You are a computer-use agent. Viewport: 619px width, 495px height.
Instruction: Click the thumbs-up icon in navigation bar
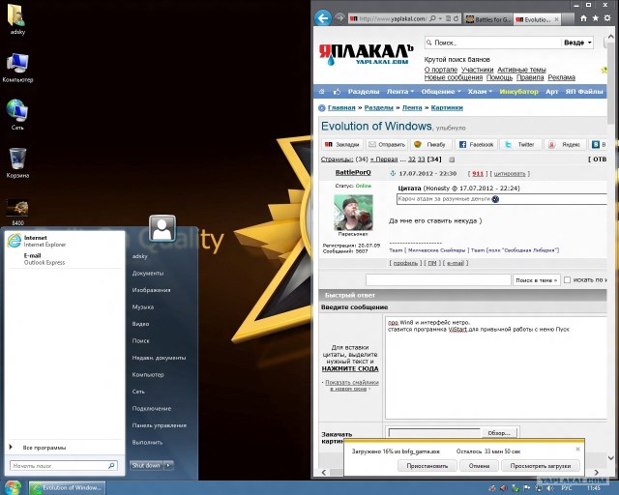pyautogui.click(x=337, y=92)
